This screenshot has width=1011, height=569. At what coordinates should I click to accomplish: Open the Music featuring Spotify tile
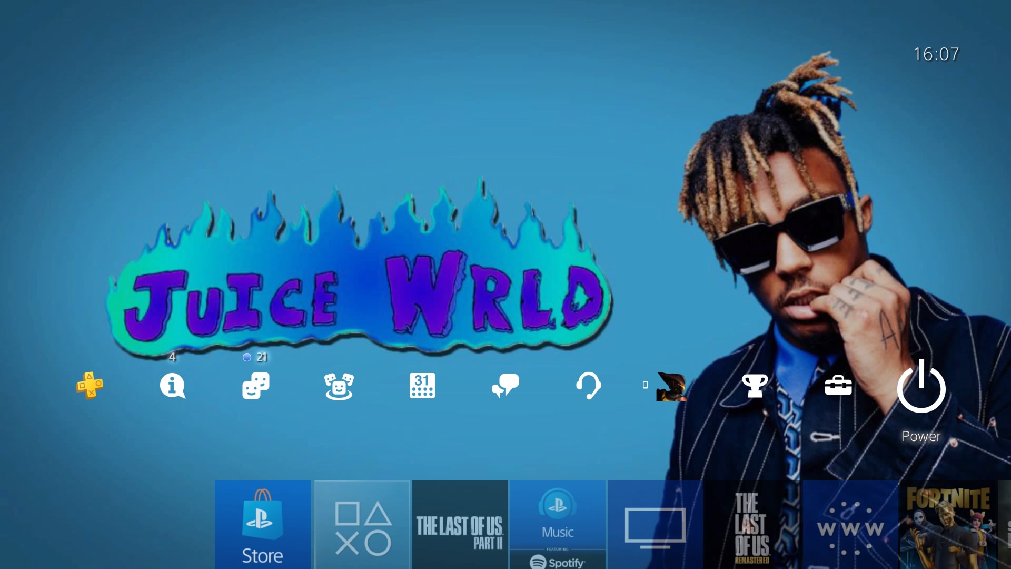(558, 525)
